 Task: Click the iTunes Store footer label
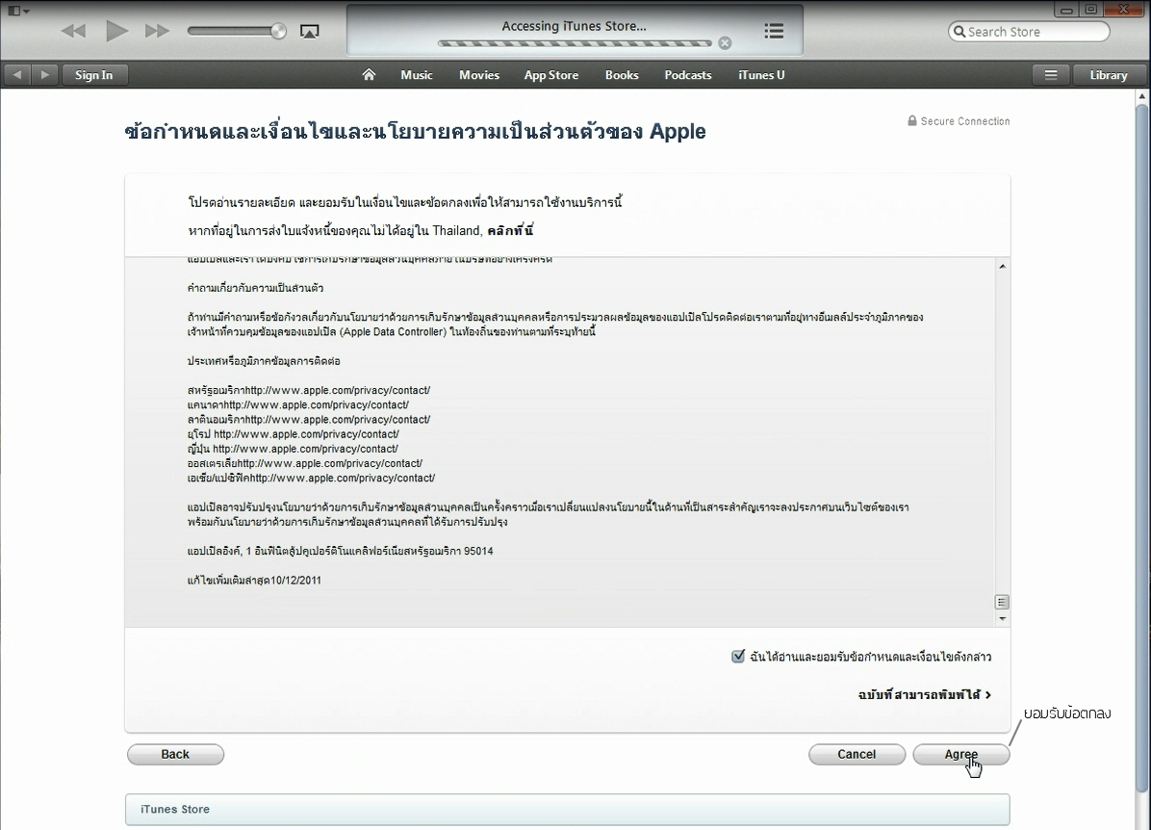click(175, 809)
